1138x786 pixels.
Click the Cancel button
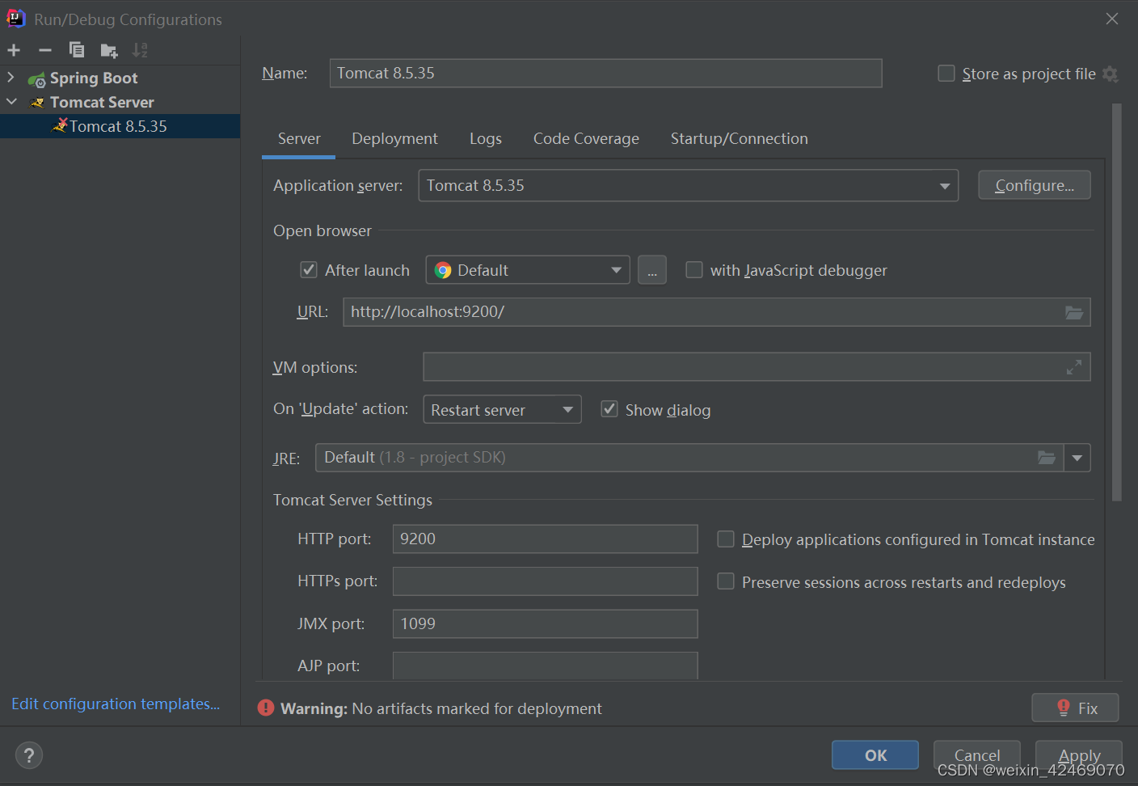(976, 755)
